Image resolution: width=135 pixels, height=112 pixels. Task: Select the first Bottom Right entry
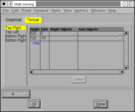(16, 36)
